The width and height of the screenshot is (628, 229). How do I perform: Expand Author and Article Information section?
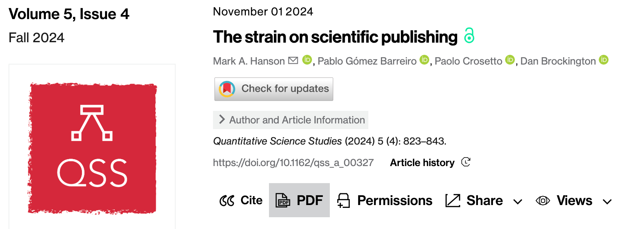[x=290, y=120]
